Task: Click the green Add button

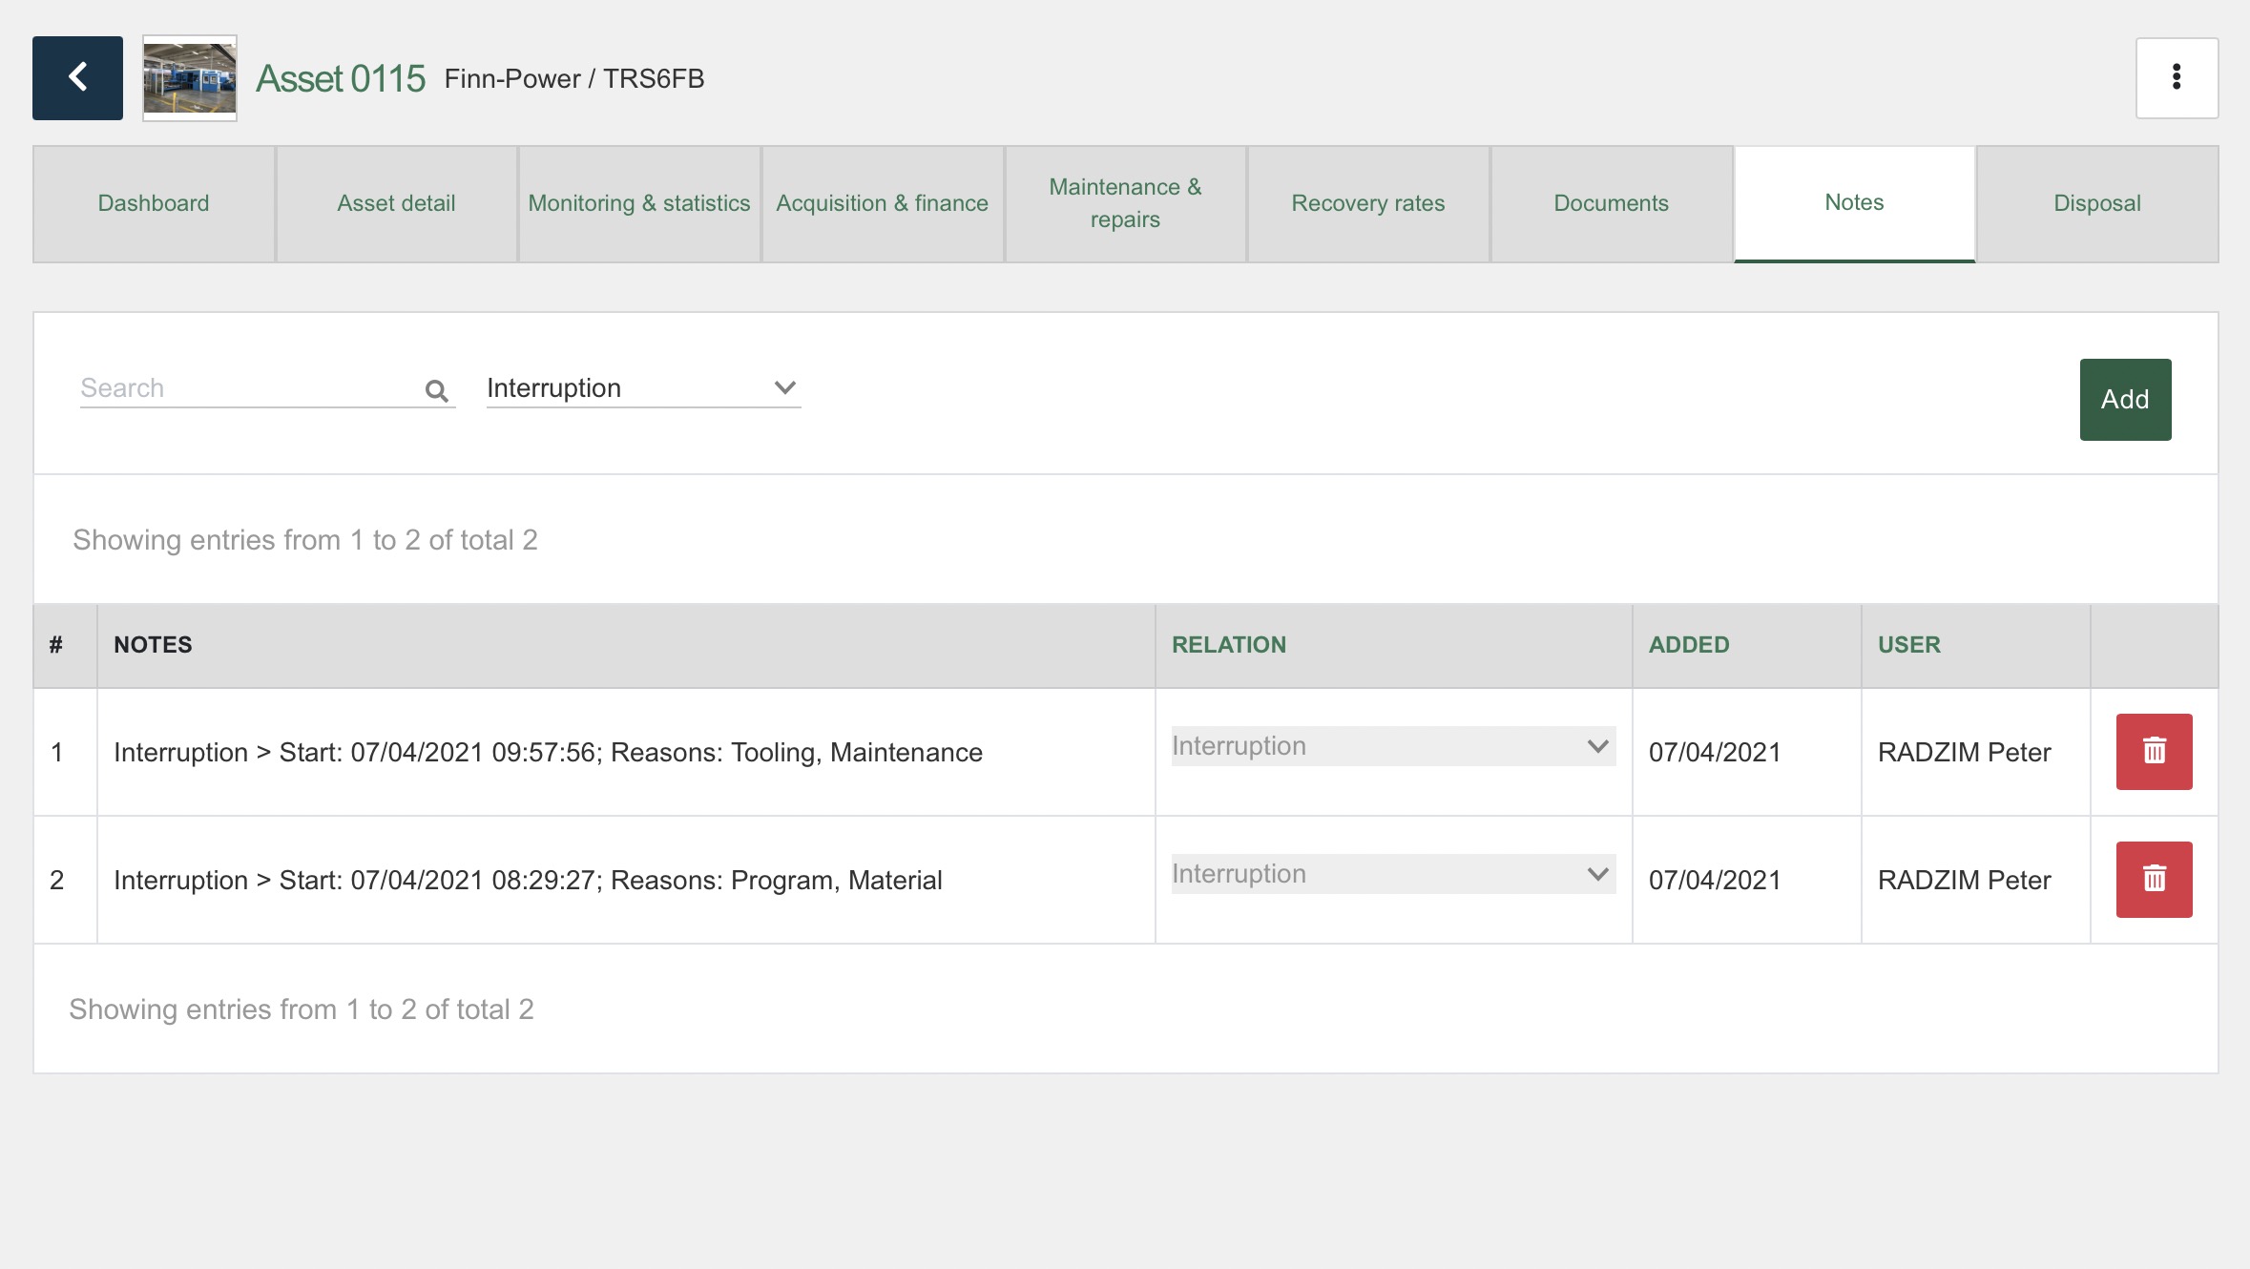Action: 2124,399
